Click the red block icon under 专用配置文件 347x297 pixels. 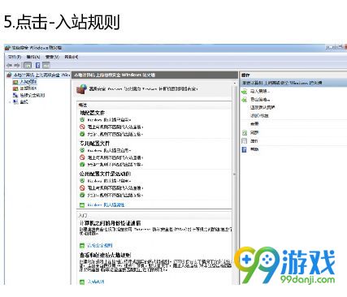pos(82,157)
